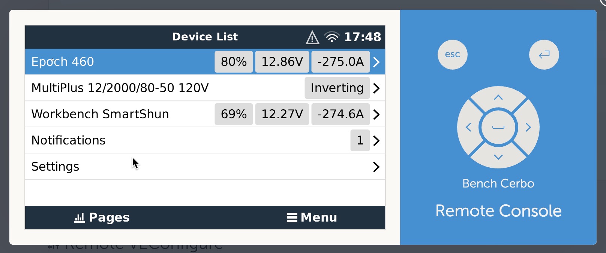The width and height of the screenshot is (606, 253).
Task: Click the Epoch 460 80% charge badge
Action: (x=234, y=62)
